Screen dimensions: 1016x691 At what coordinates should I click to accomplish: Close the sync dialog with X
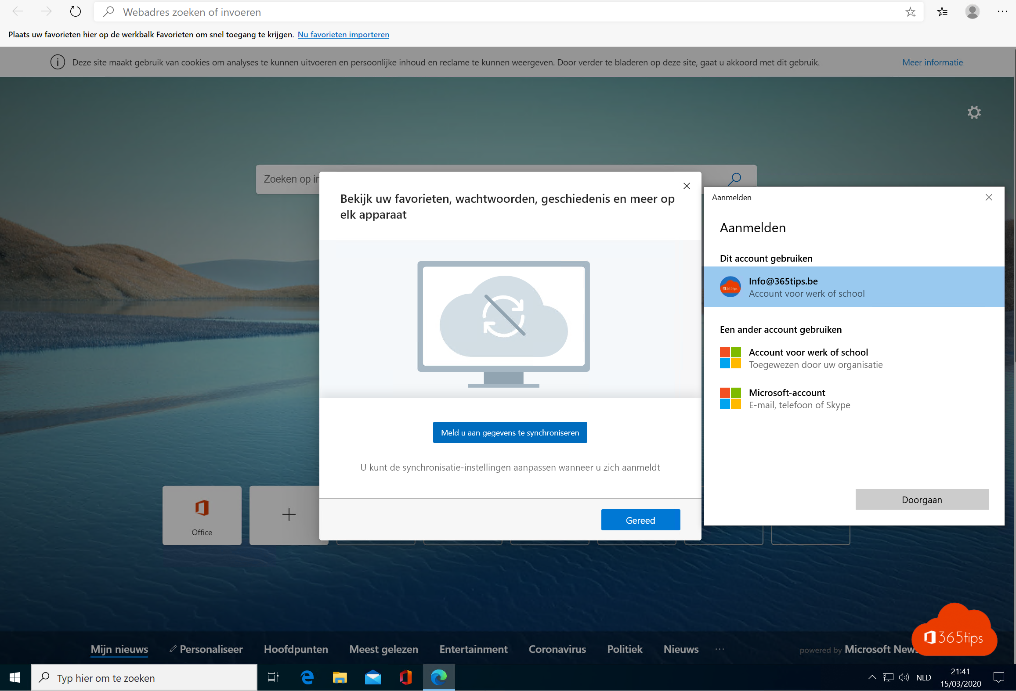tap(687, 186)
